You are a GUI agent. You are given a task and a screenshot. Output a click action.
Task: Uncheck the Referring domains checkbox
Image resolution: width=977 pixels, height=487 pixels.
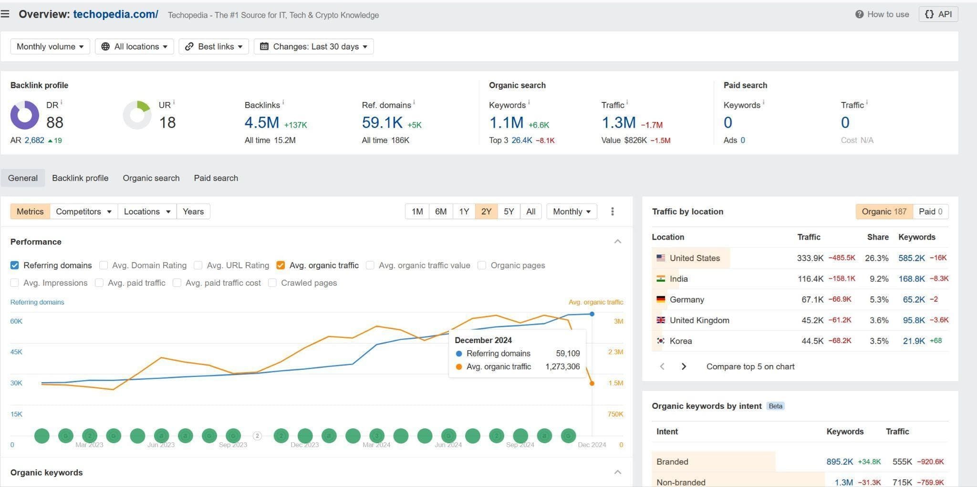15,265
